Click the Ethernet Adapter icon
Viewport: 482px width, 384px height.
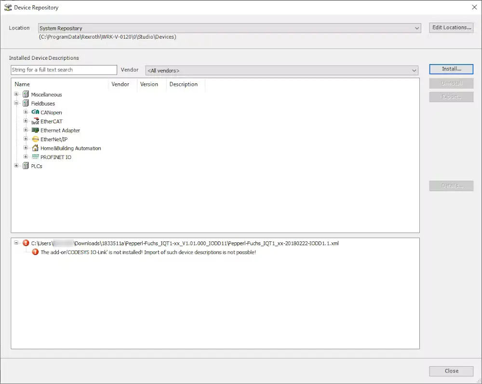click(x=35, y=130)
